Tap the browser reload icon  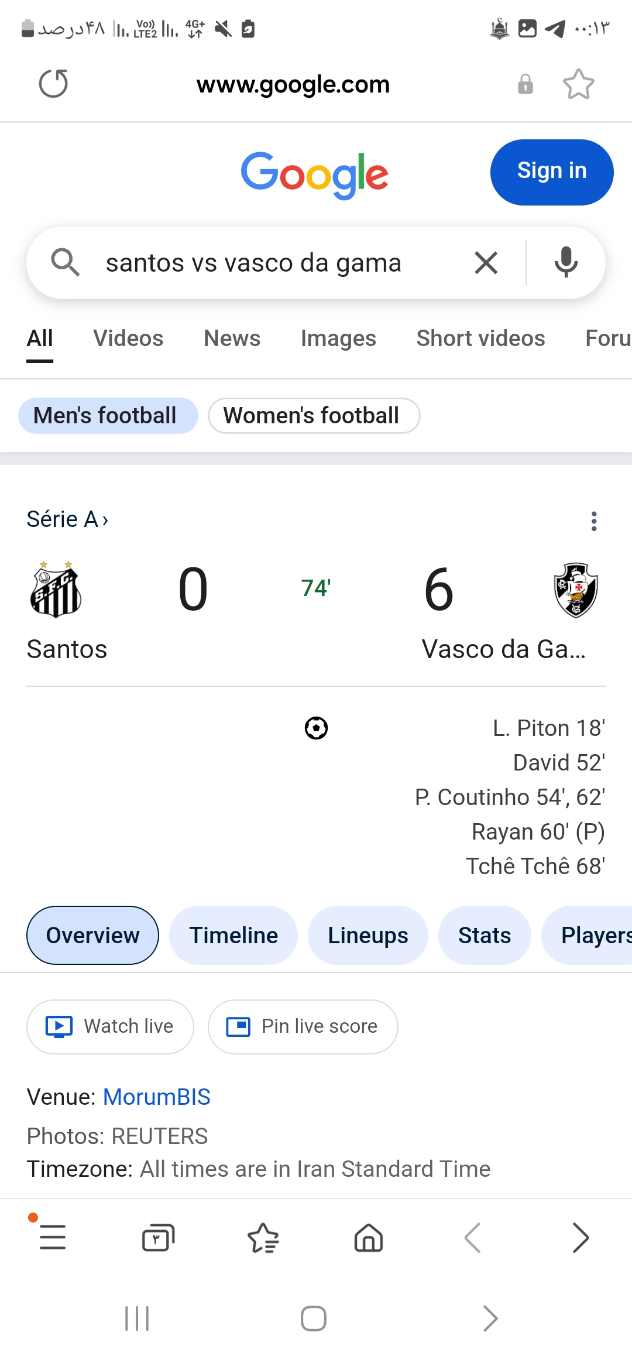click(53, 84)
